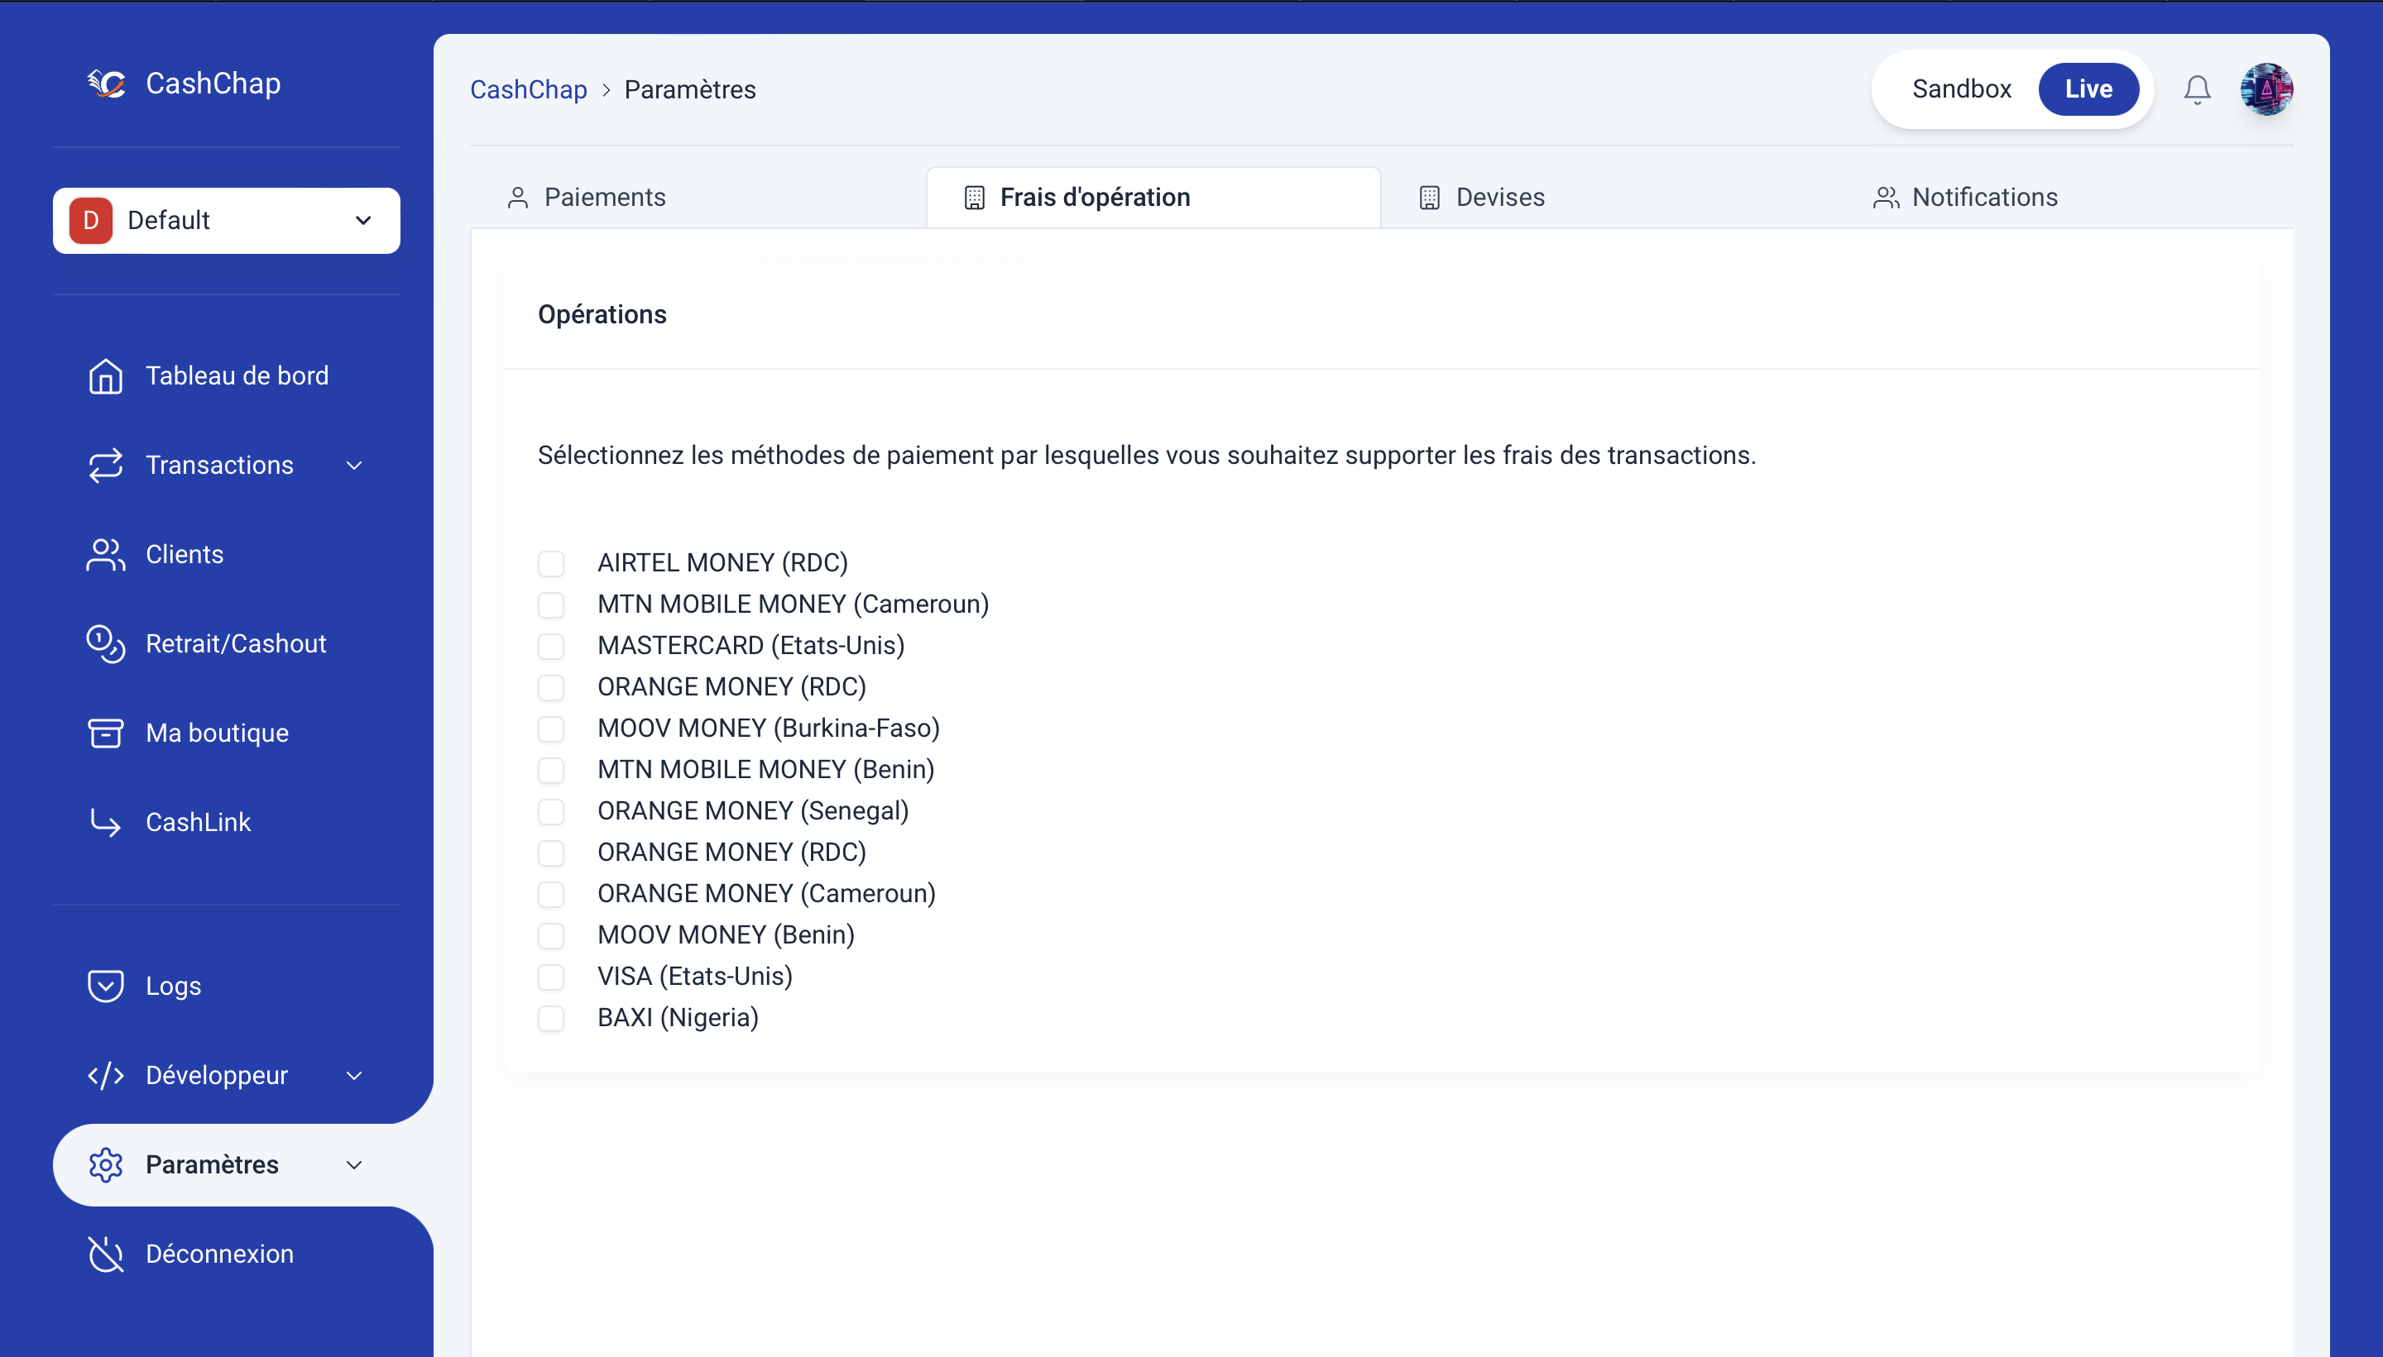Open the user avatar profile picture
Viewport: 2383px width, 1357px height.
(x=2266, y=89)
